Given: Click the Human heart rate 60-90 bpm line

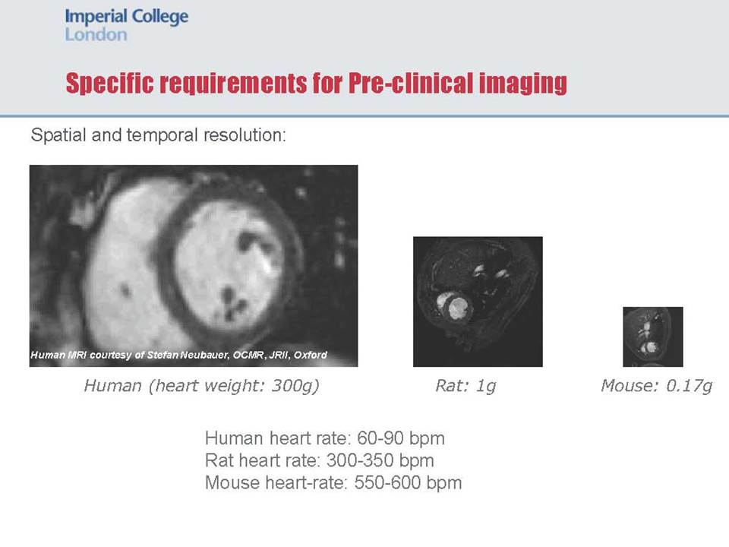Looking at the screenshot, I should pyautogui.click(x=324, y=438).
